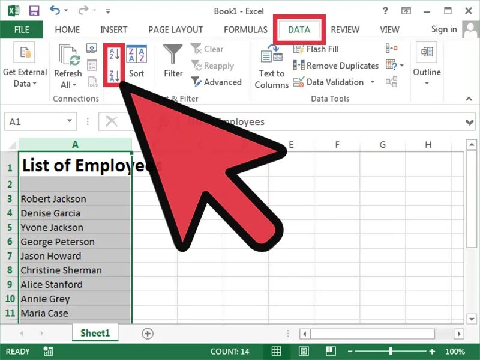Click the Cancel X in formula bar
The height and width of the screenshot is (360, 480).
(x=112, y=121)
